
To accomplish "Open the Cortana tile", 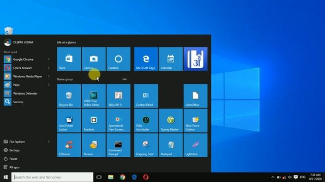I will pos(118,59).
